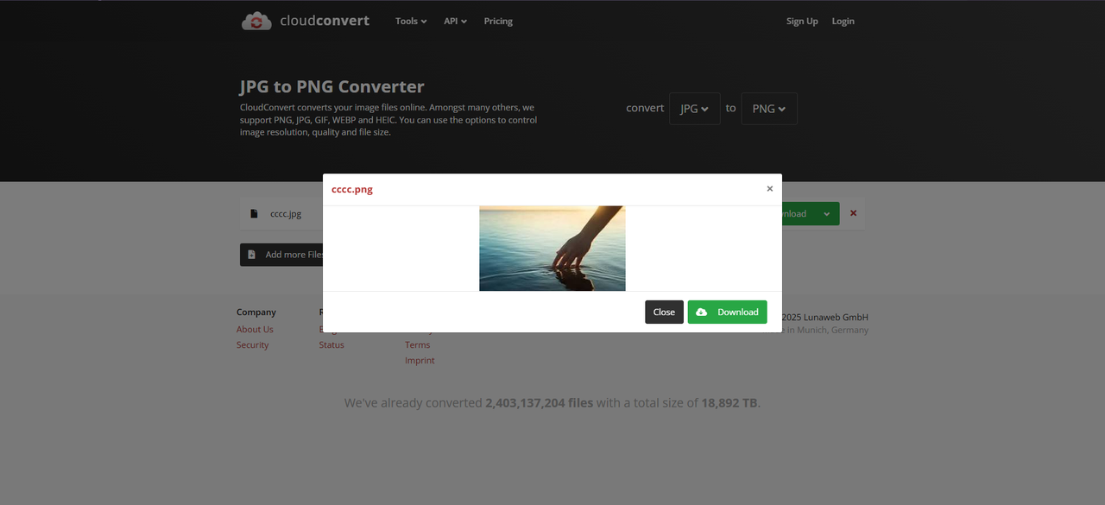1105x505 pixels.
Task: Click the file icon beside cccc.jpg
Action: click(254, 213)
